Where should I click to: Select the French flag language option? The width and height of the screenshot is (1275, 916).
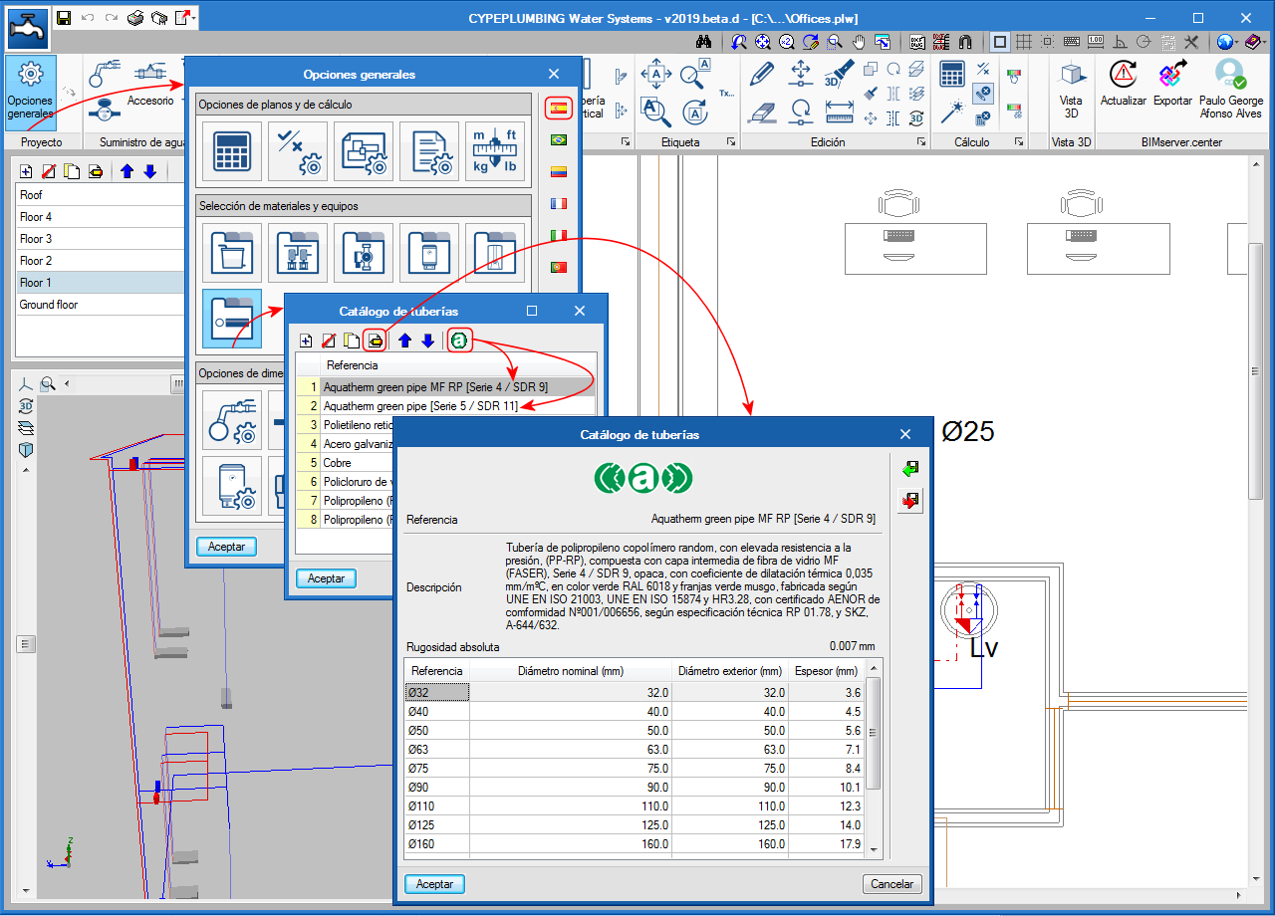point(559,203)
